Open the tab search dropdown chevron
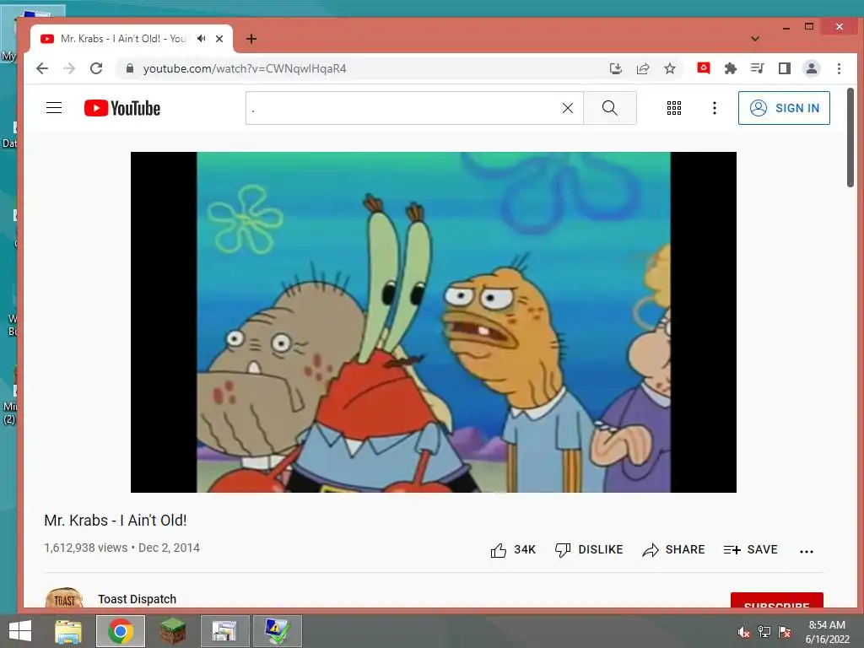 (x=755, y=39)
